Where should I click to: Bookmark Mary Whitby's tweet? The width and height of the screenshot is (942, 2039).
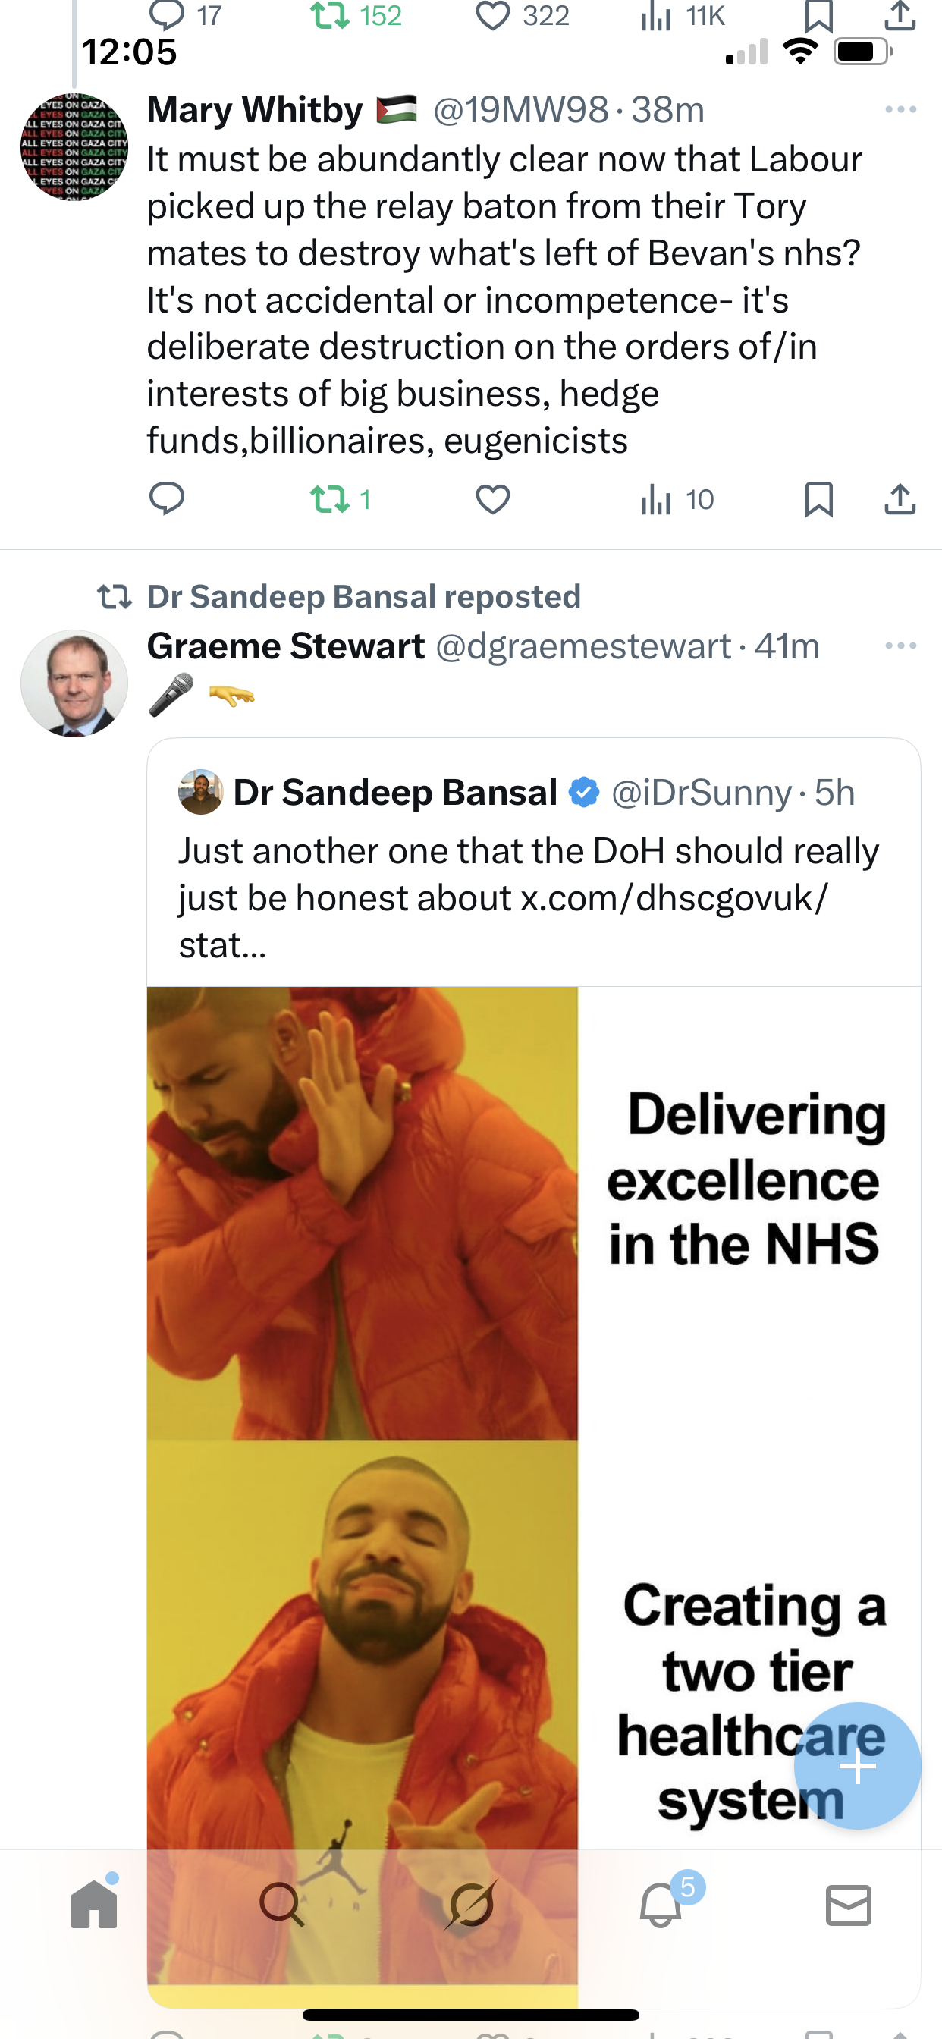(x=818, y=499)
